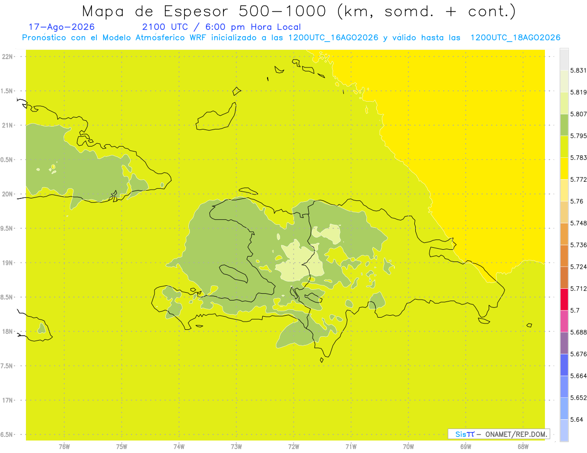Pick the bright yellow legend swatch between 5.783 and 5.772
The height and width of the screenshot is (453, 587).
pos(564,168)
